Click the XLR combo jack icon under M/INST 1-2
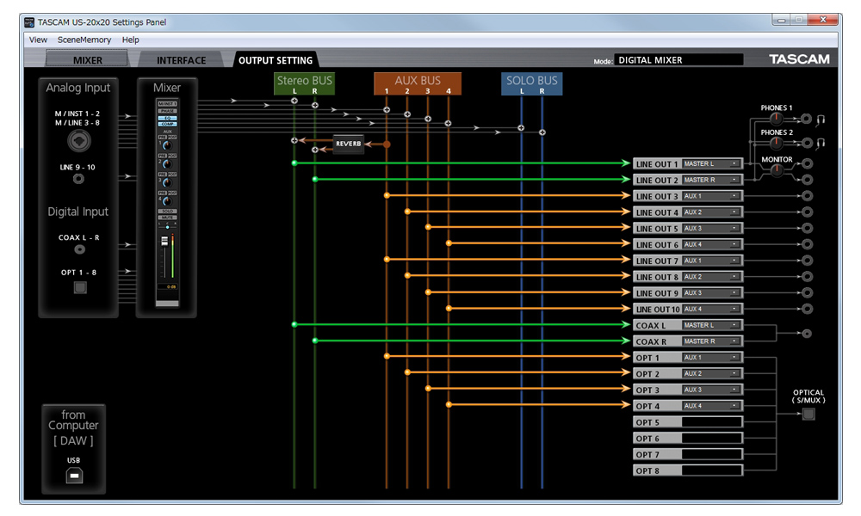This screenshot has width=861, height=516. (x=79, y=142)
